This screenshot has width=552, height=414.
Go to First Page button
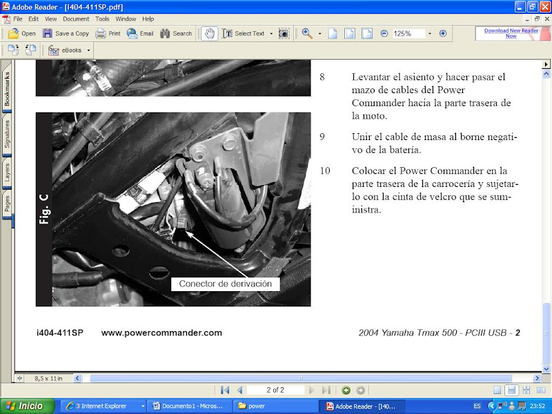pyautogui.click(x=225, y=390)
